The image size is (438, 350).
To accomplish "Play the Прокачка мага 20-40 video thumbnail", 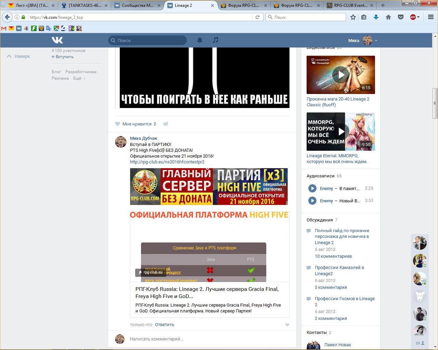I will click(341, 75).
